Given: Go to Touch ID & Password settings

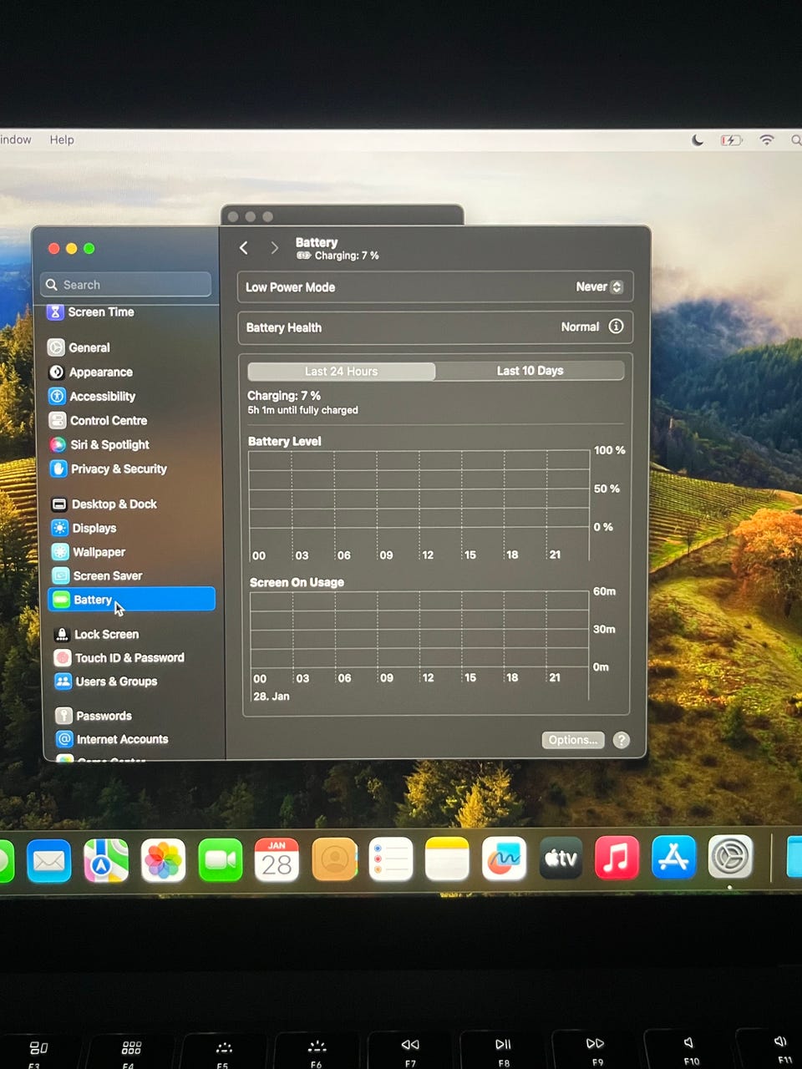Looking at the screenshot, I should pyautogui.click(x=129, y=657).
